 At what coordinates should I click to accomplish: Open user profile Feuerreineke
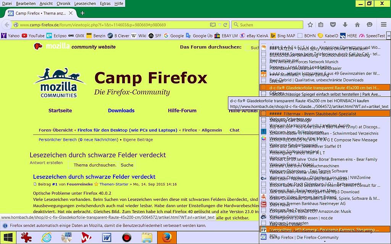pos(79,184)
